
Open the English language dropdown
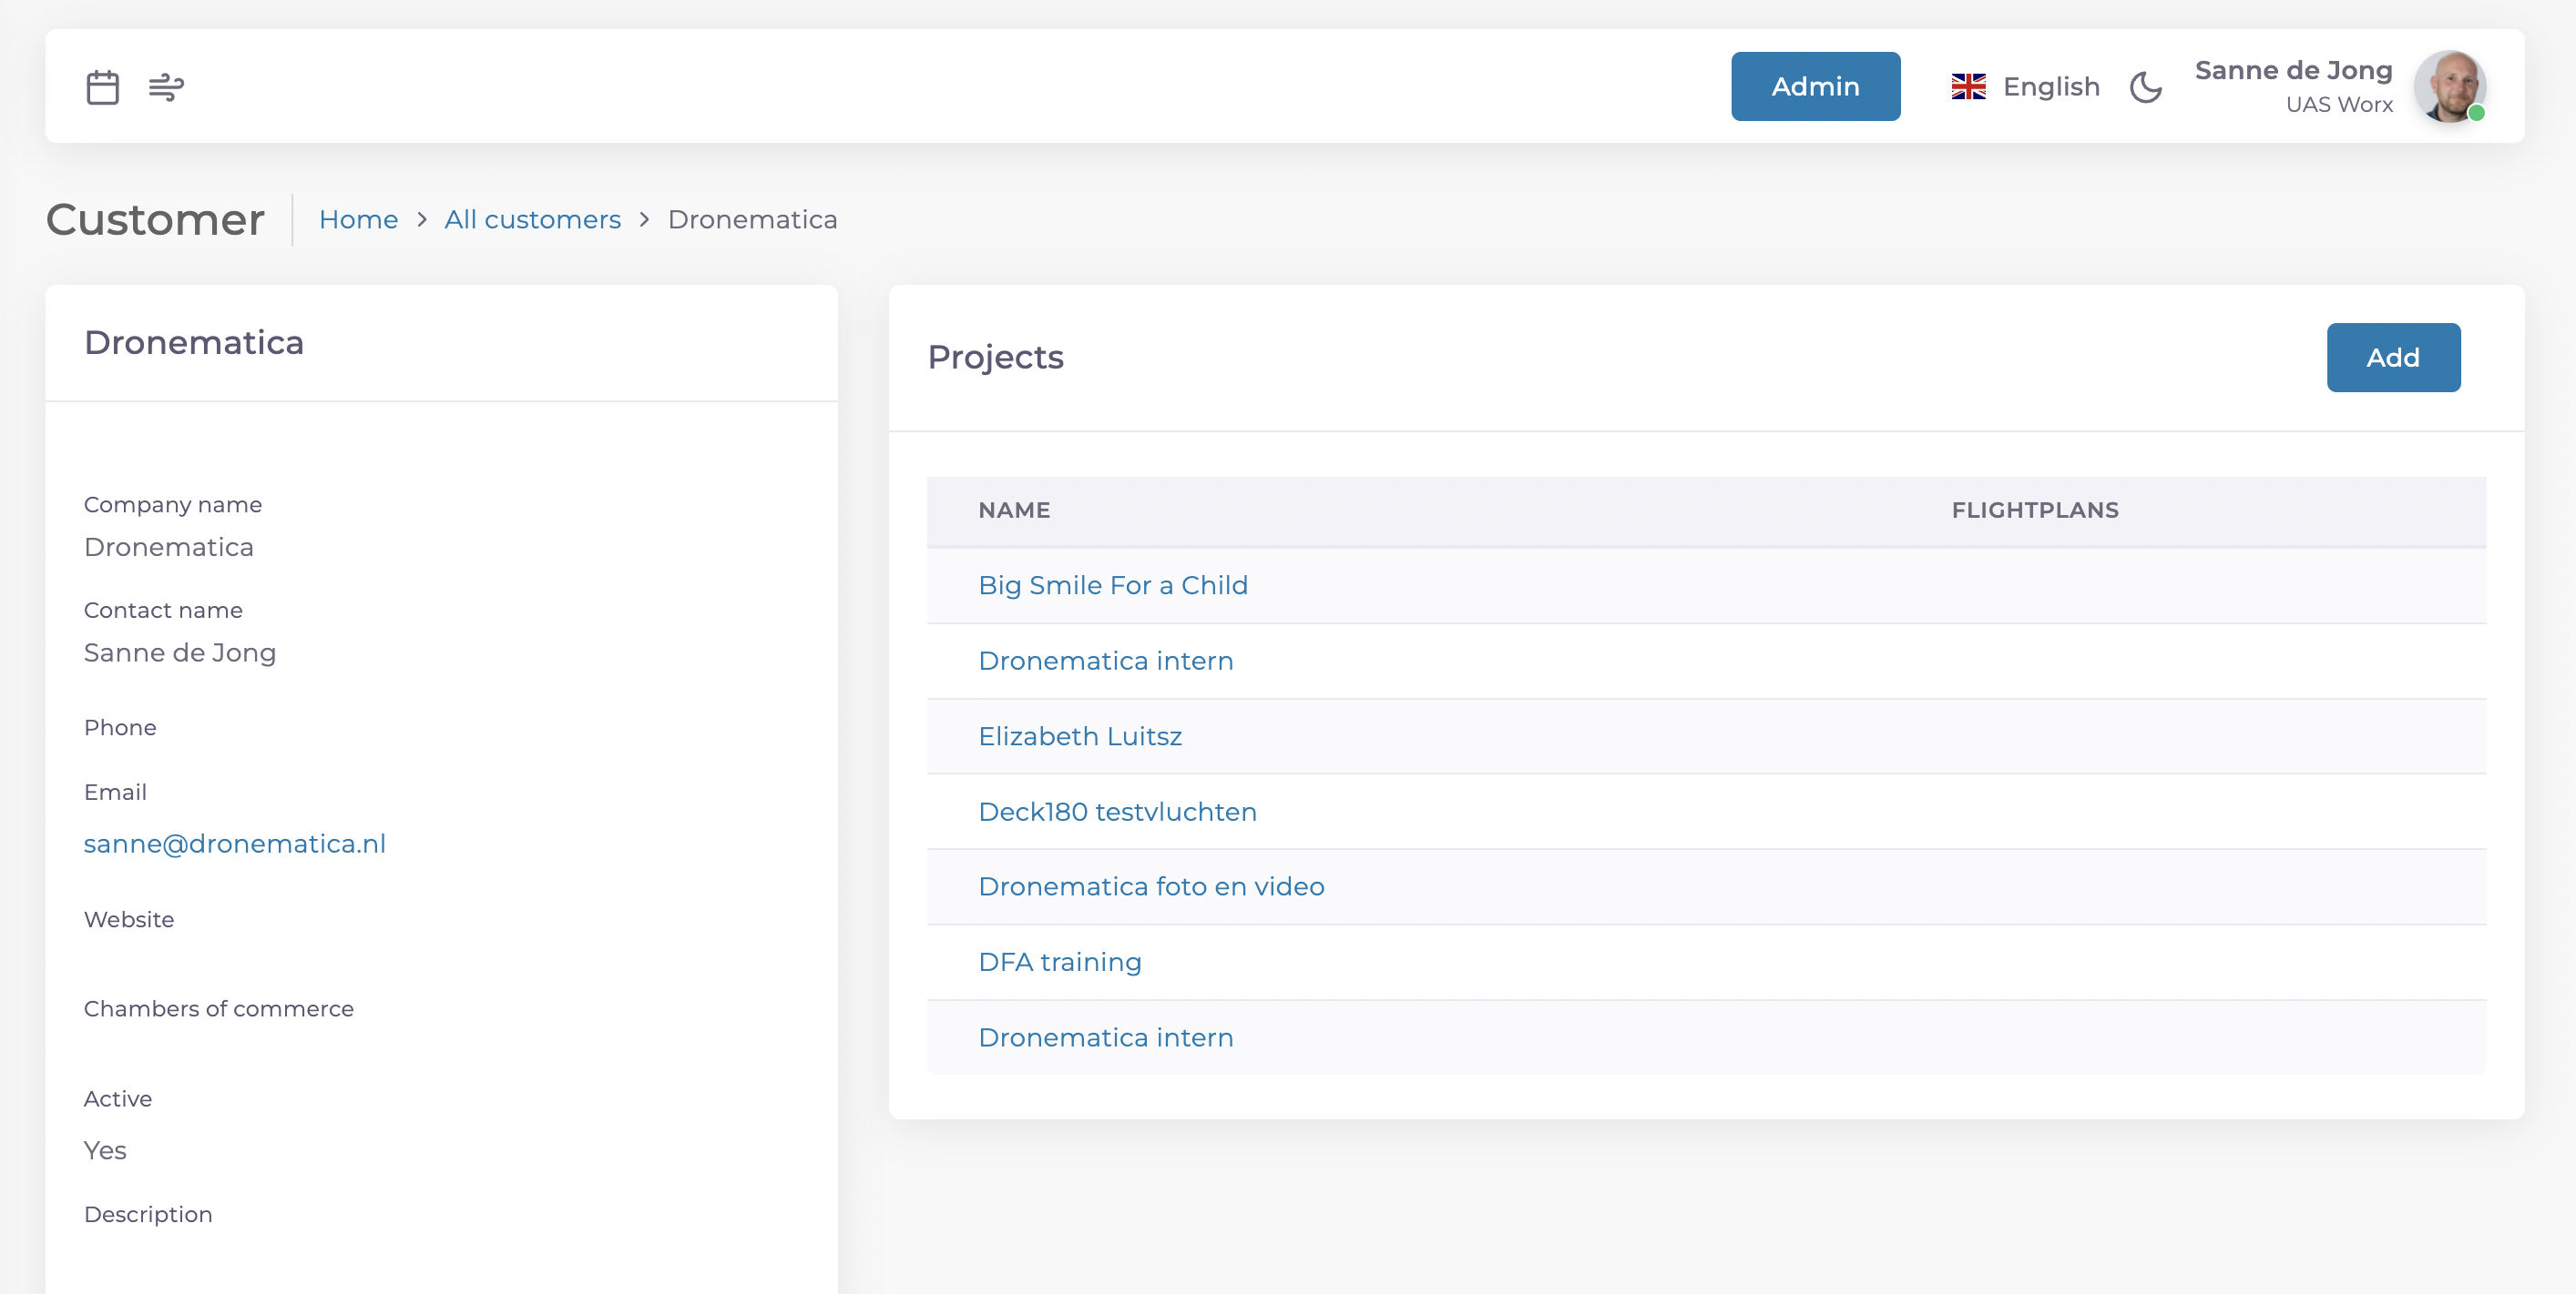click(2051, 87)
